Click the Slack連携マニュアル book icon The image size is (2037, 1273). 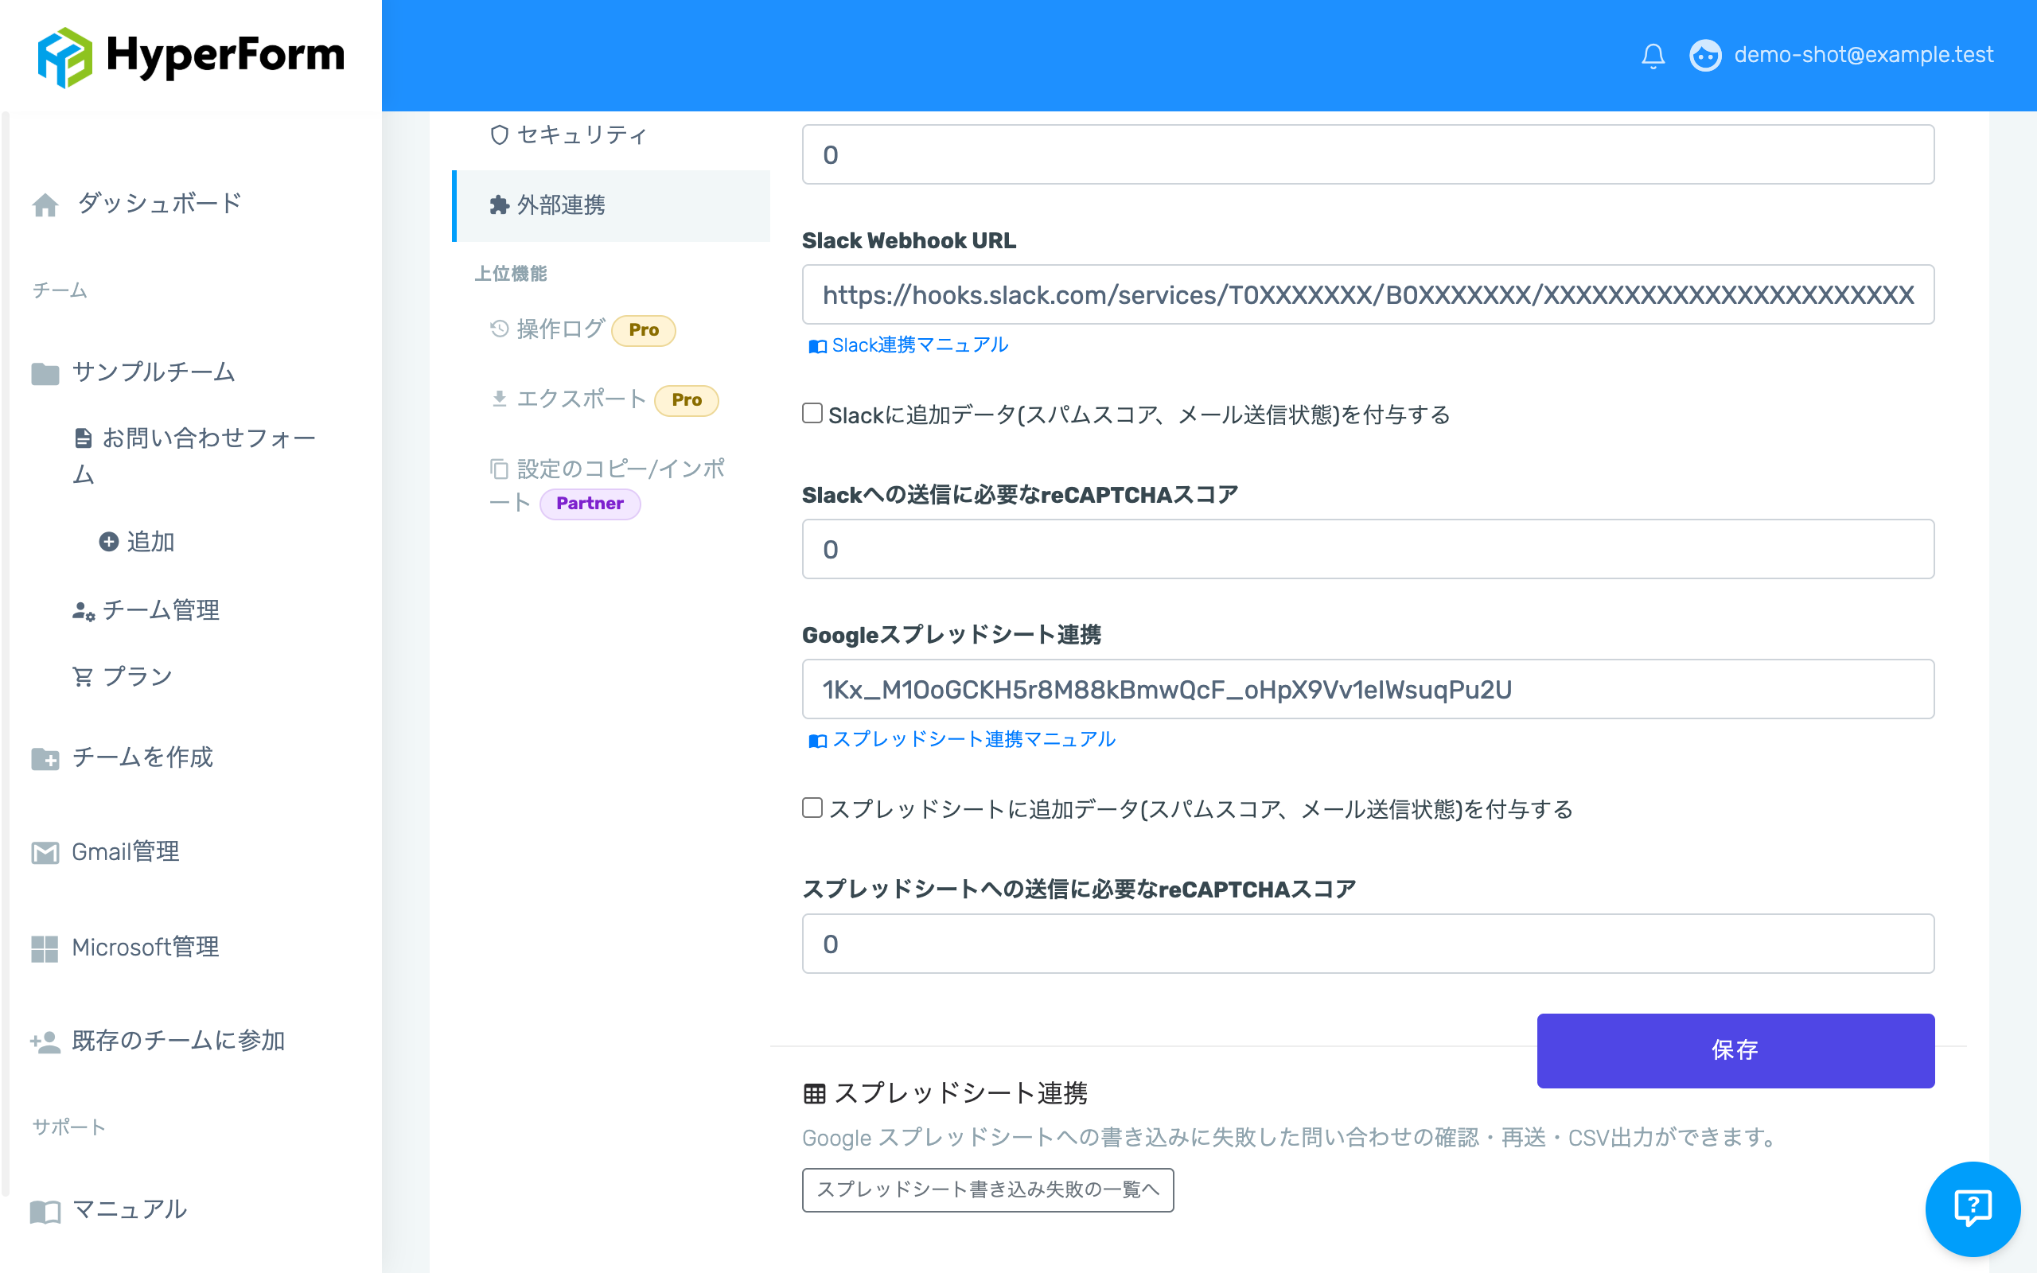coord(817,346)
